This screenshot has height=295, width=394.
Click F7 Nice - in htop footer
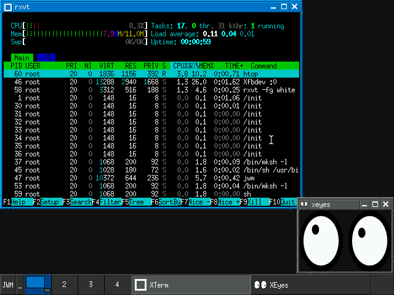coord(196,202)
